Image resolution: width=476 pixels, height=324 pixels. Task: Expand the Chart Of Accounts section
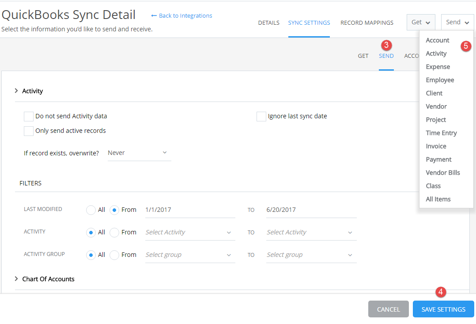point(15,279)
